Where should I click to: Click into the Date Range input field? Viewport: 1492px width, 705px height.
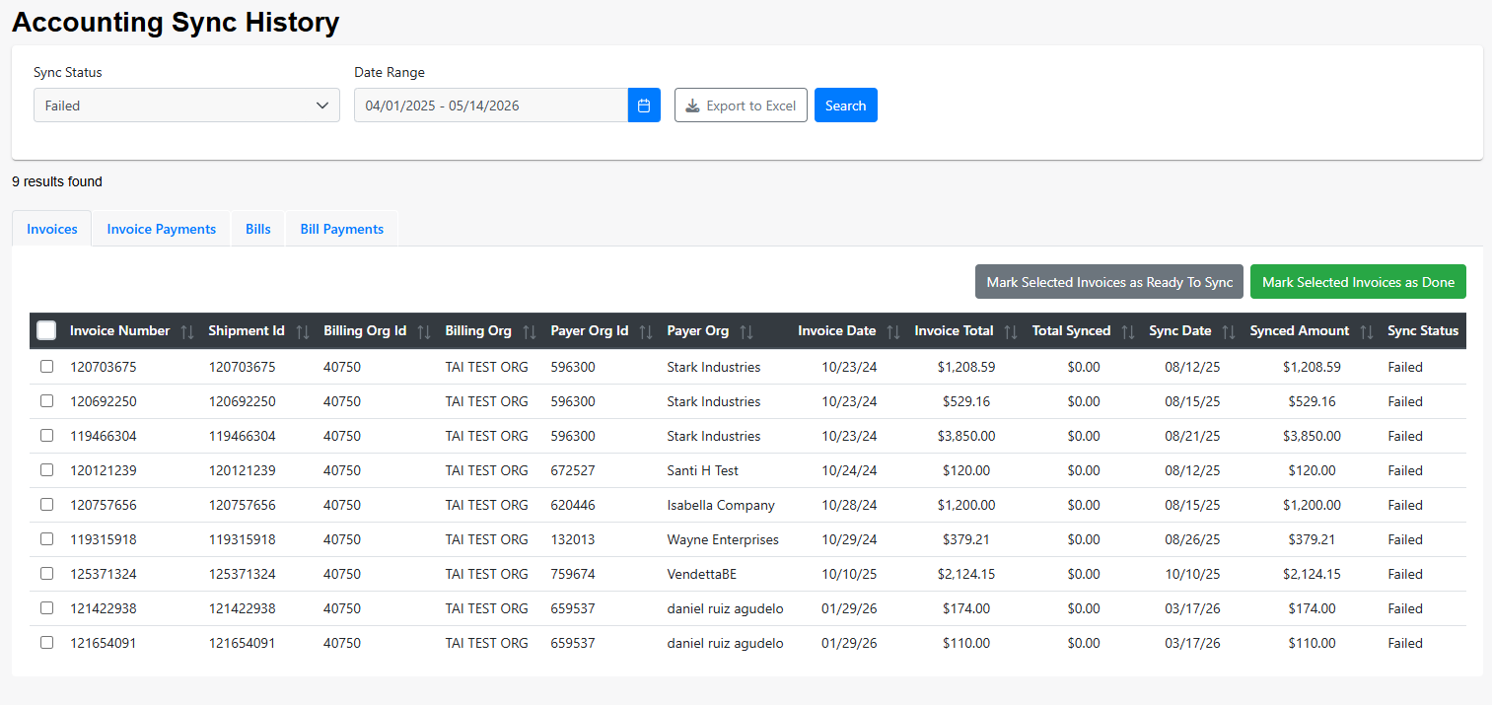coord(490,106)
